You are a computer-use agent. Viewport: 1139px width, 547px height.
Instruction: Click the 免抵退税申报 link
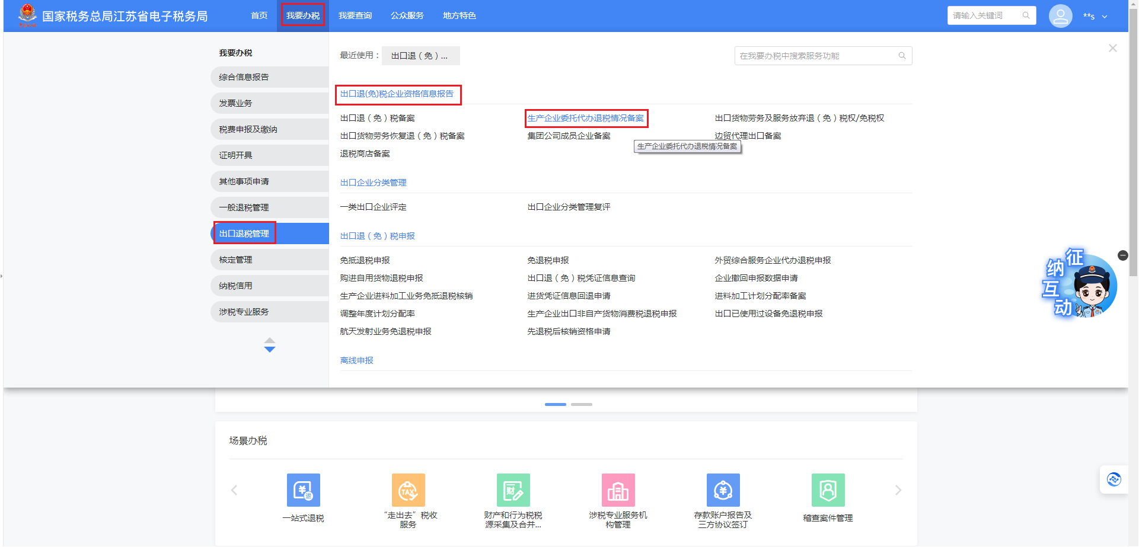pos(365,261)
